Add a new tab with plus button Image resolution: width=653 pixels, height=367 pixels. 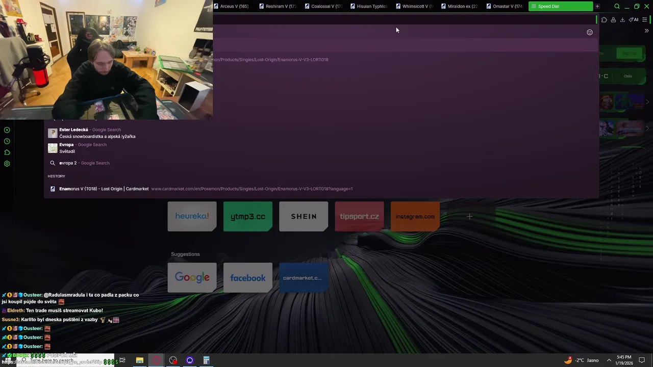597,6
